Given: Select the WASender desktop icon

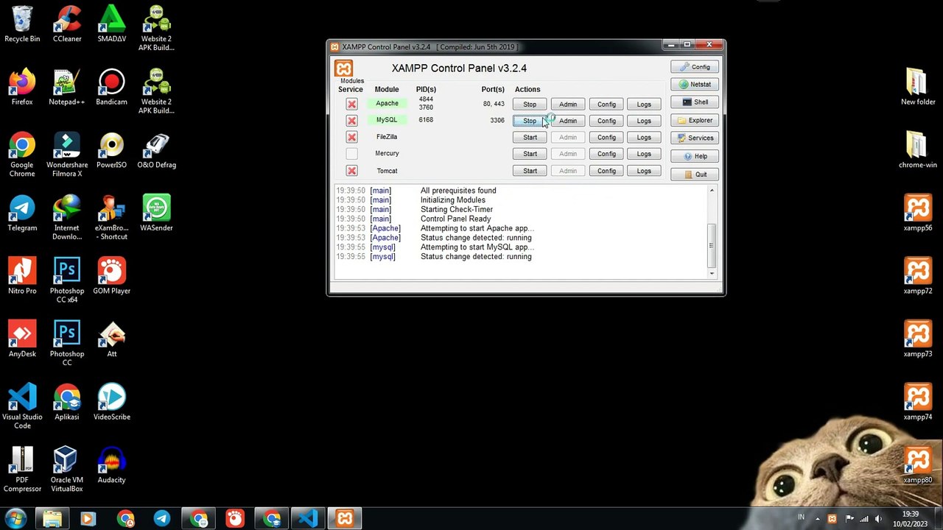Looking at the screenshot, I should (x=156, y=214).
